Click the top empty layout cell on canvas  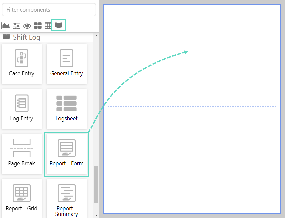tap(192, 58)
